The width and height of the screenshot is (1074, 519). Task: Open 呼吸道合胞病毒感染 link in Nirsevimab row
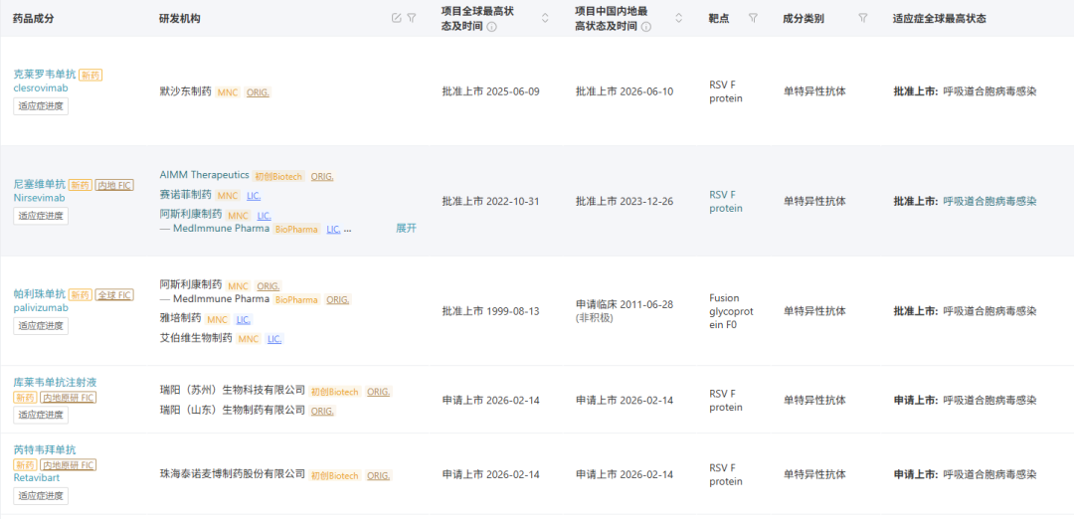coord(989,201)
